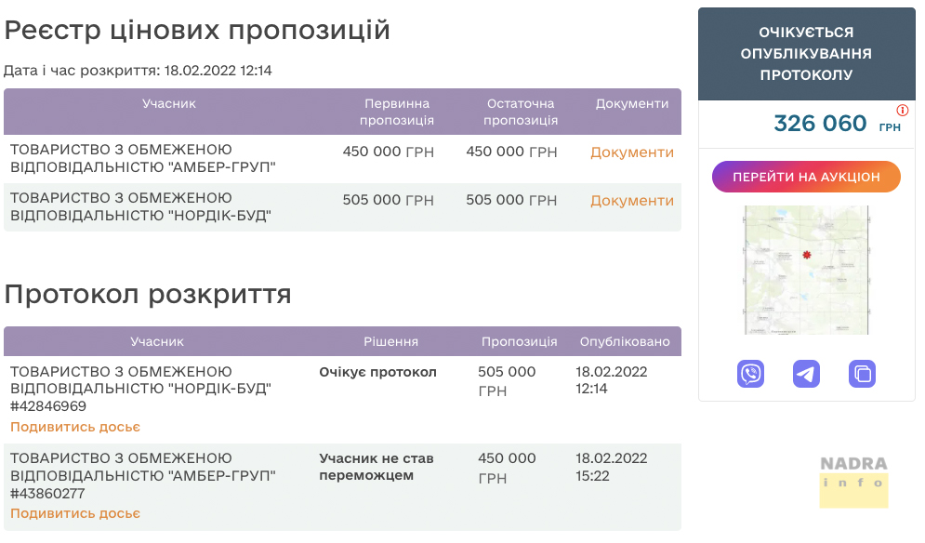Viewport: 925px width, 543px height.
Task: View досьє of НОРДІК-БУД #42846969
Action: coord(75,427)
